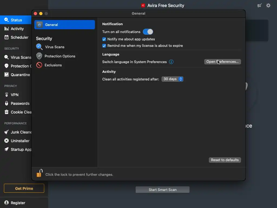Uncheck license expiry reminder checkbox
This screenshot has height=208, width=277.
tap(104, 45)
